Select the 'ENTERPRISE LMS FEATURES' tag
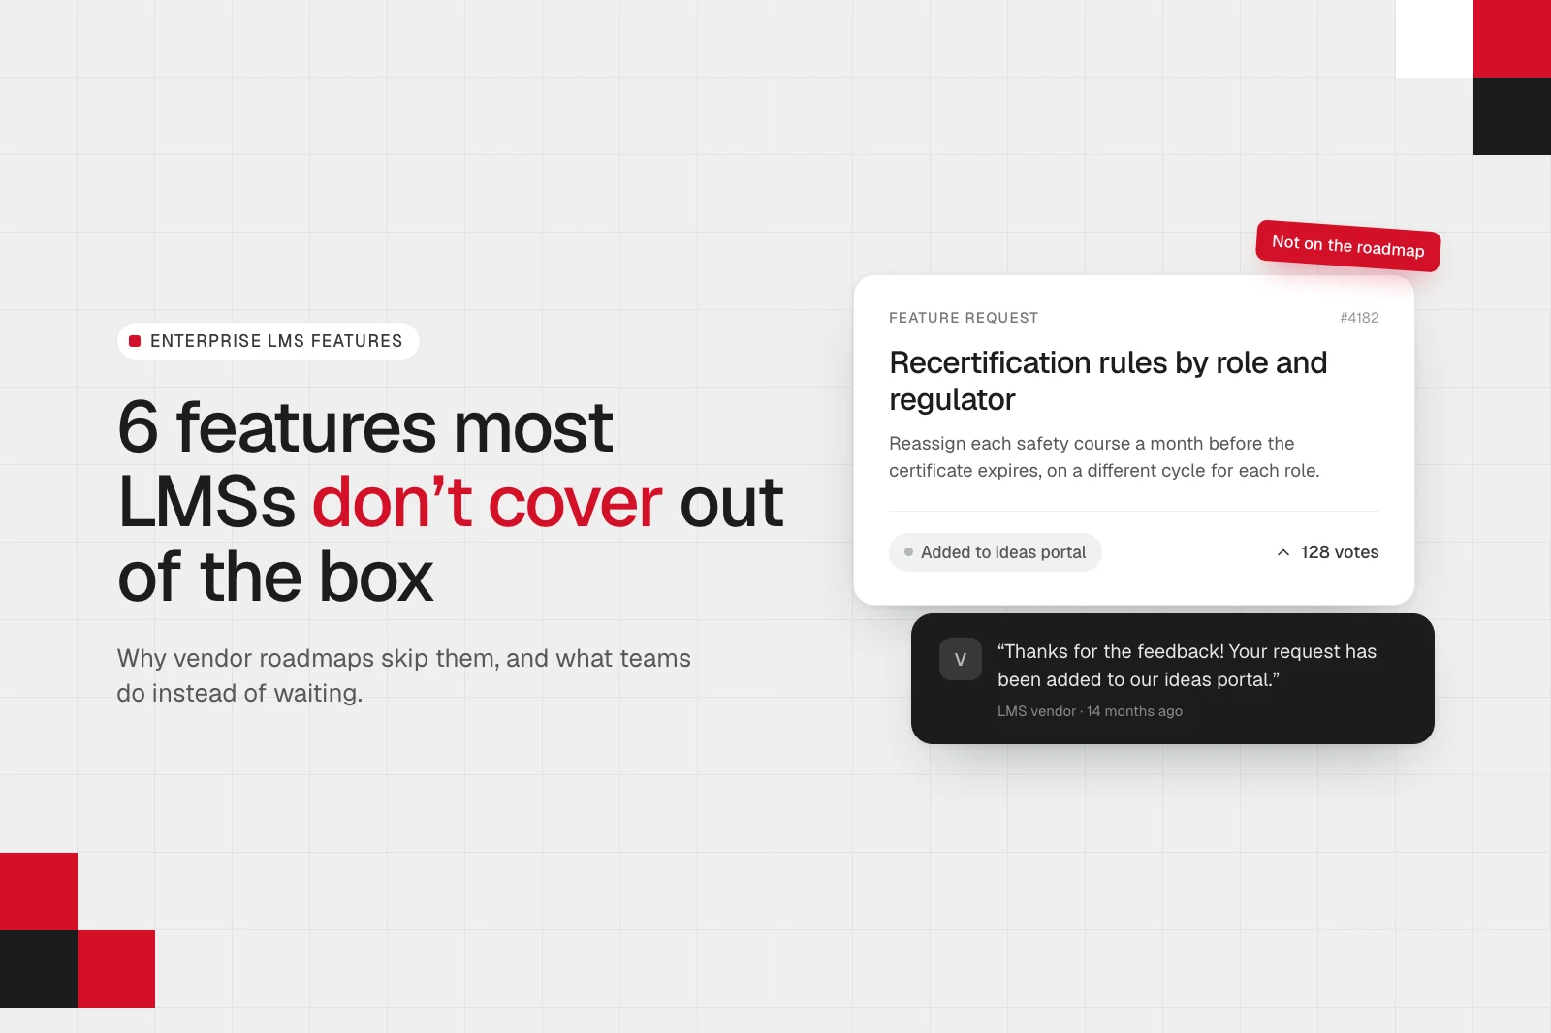This screenshot has width=1551, height=1033. coord(269,341)
